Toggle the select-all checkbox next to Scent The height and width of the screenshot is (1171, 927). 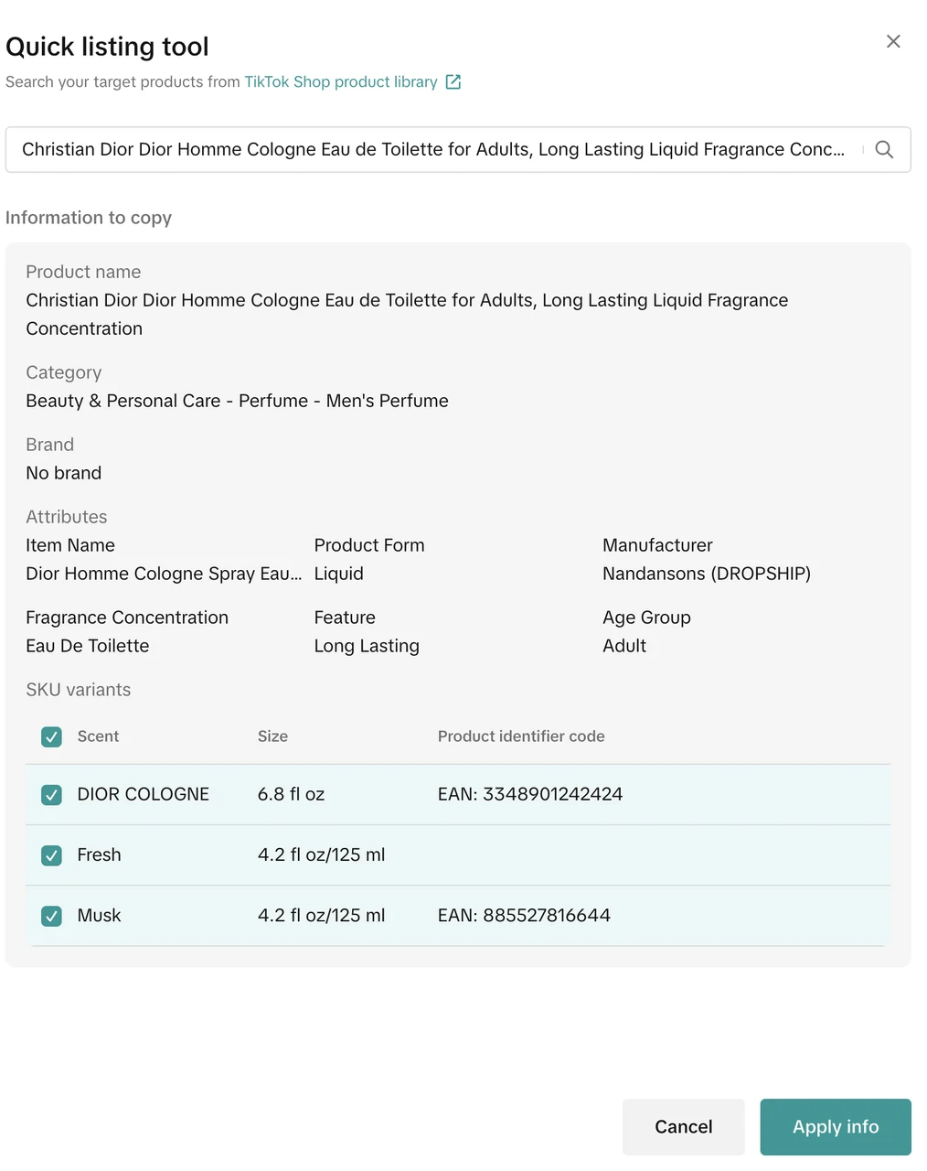click(x=52, y=736)
